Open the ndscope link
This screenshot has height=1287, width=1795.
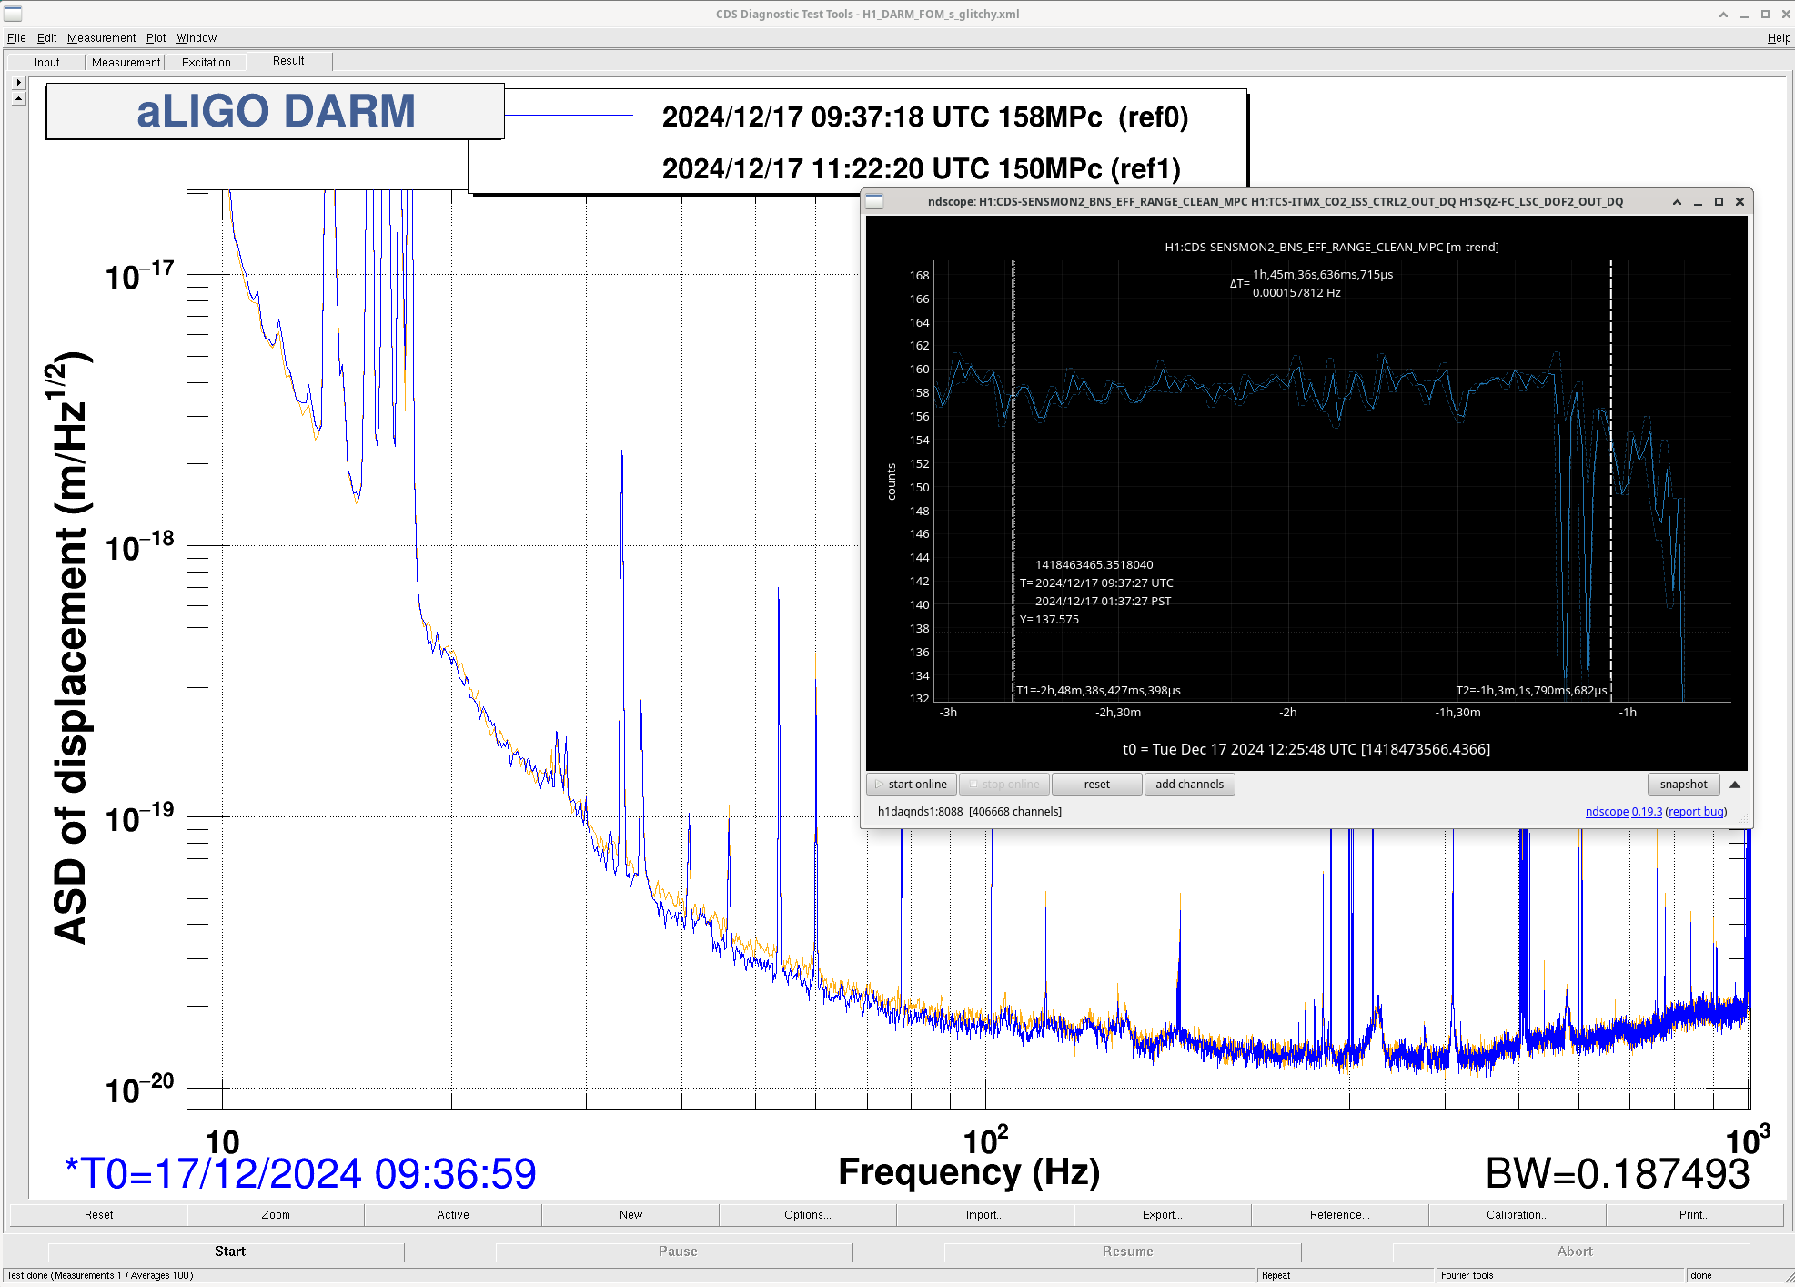[x=1607, y=812]
